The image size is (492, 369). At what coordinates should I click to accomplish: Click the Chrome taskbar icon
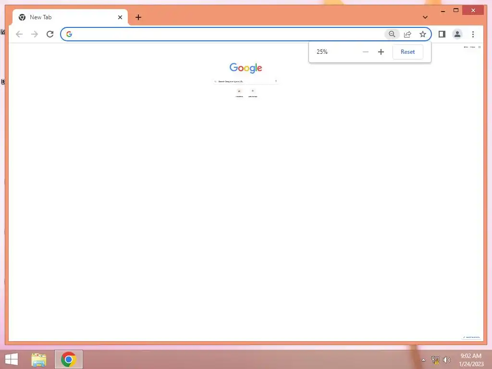68,359
